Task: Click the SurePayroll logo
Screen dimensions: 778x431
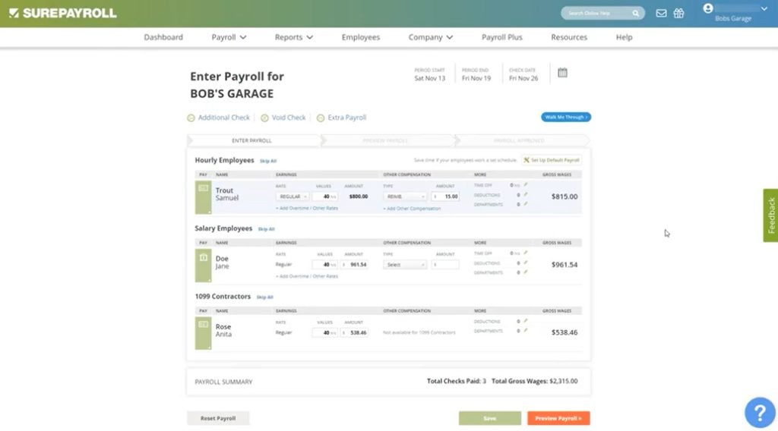Action: point(62,13)
